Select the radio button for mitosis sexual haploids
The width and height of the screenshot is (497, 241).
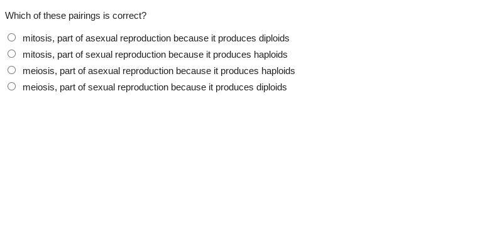[x=12, y=54]
